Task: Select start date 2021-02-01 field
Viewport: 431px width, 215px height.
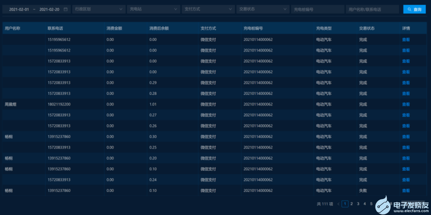Action: 19,9
